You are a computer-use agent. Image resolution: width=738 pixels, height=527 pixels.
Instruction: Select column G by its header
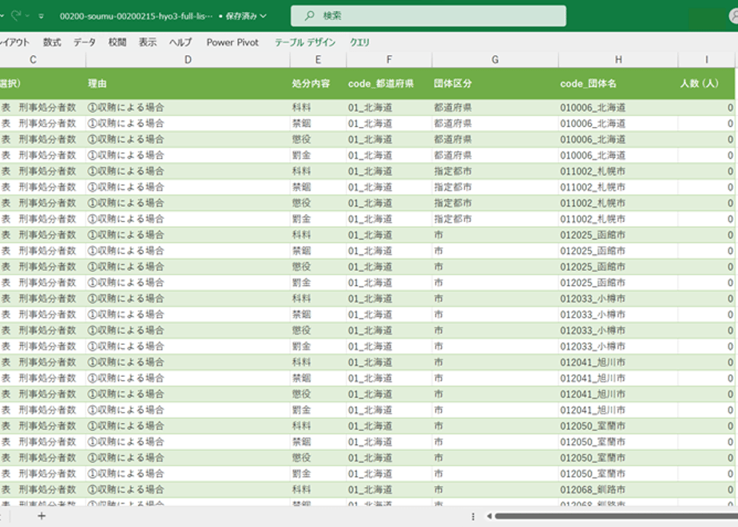(495, 60)
